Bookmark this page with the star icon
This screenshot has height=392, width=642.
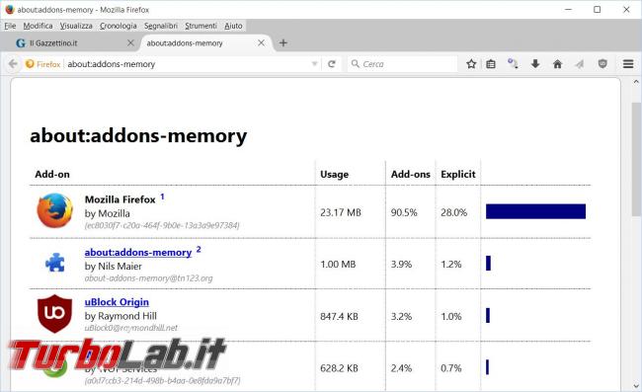click(x=471, y=64)
